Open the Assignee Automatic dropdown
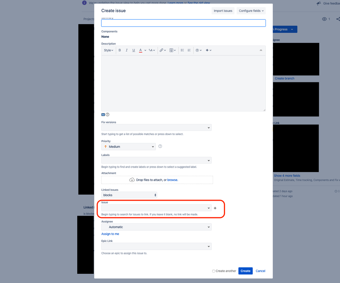The height and width of the screenshot is (283, 340). [x=156, y=227]
